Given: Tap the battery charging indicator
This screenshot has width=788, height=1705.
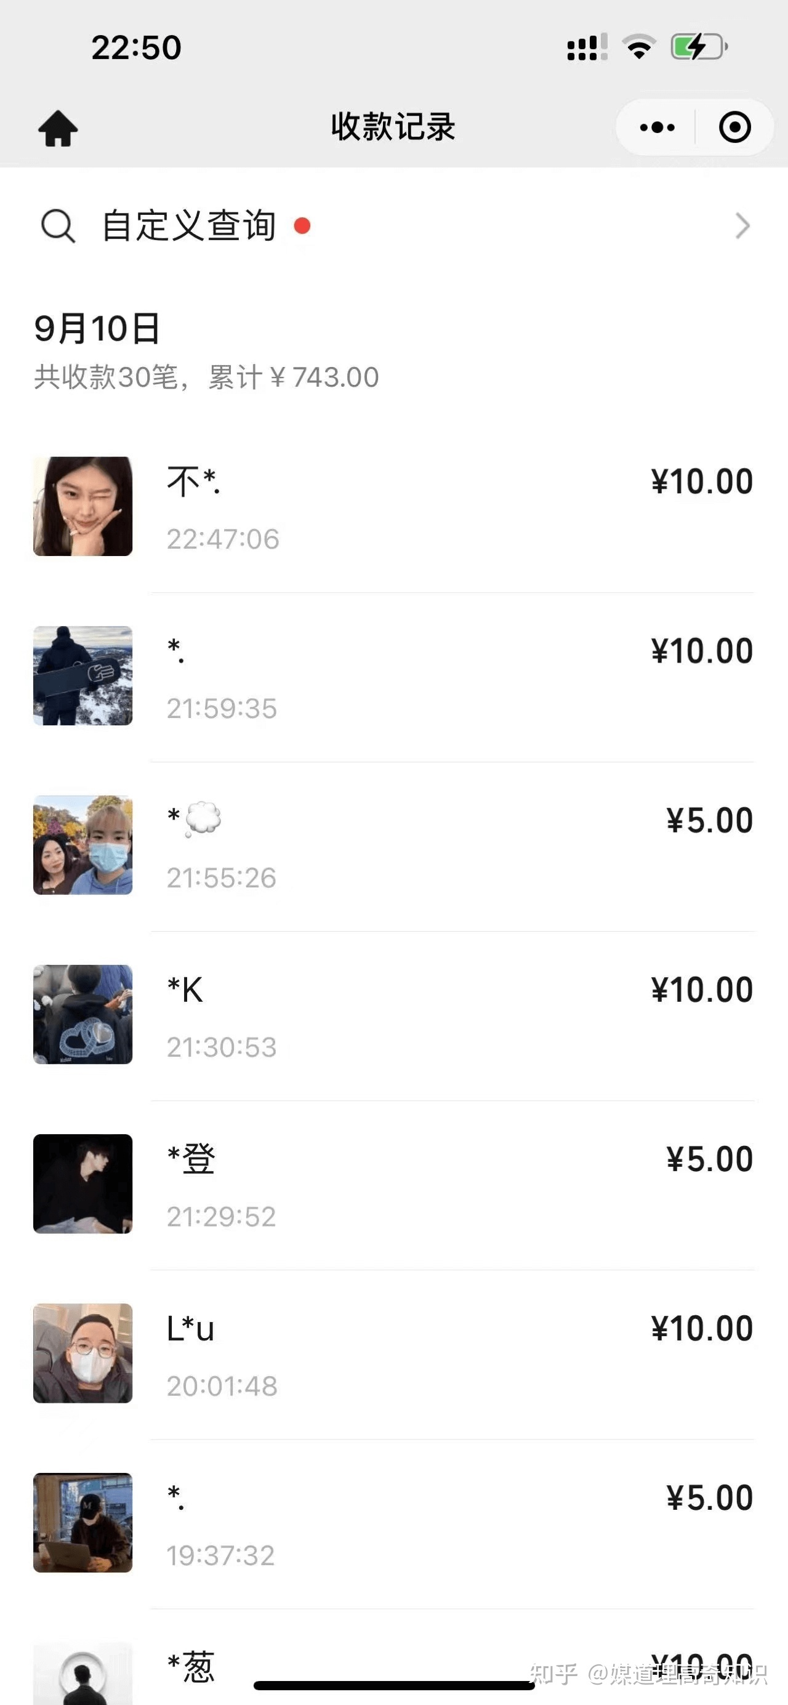Looking at the screenshot, I should pos(699,47).
